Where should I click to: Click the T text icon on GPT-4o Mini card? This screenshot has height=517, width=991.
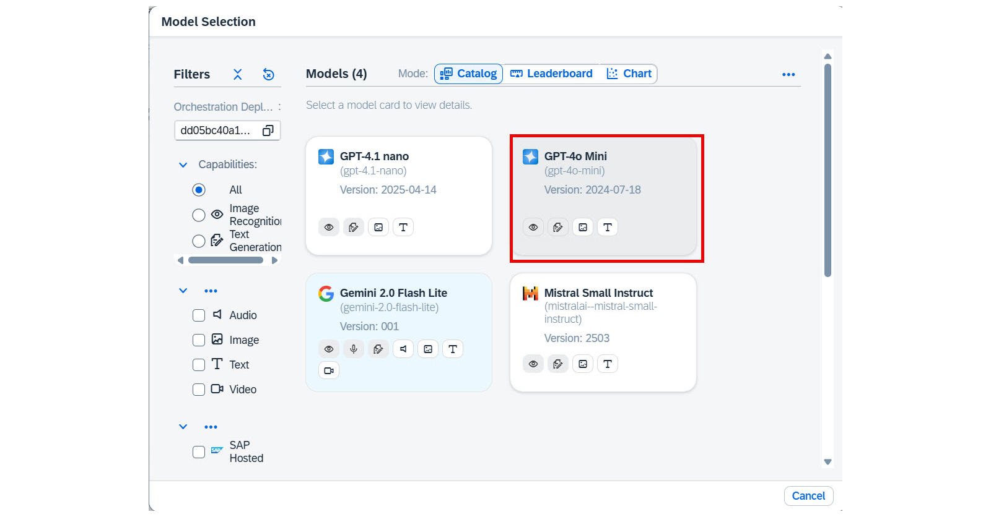coord(608,228)
